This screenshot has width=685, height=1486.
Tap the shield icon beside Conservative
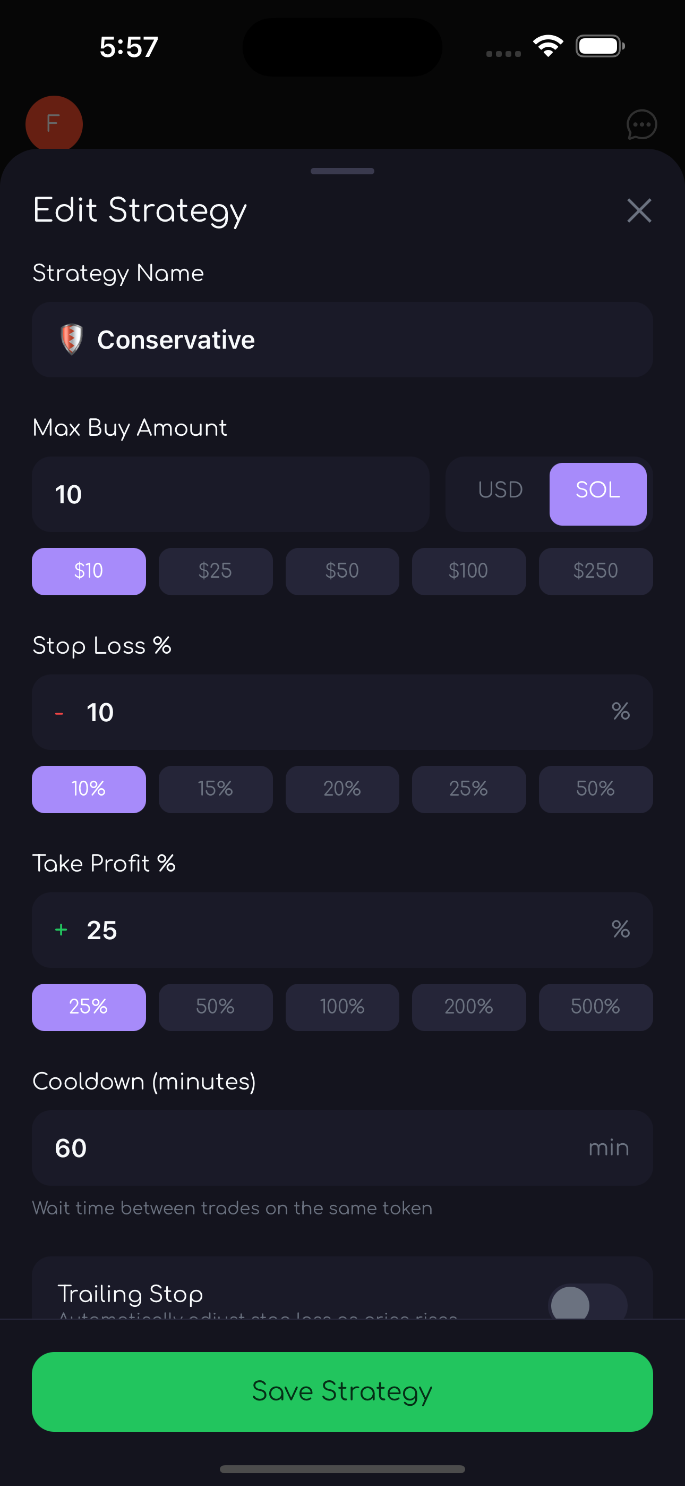[x=72, y=339]
